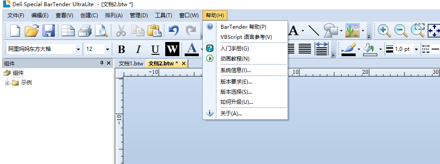Select the picture tool cactus icon

[x=353, y=31]
